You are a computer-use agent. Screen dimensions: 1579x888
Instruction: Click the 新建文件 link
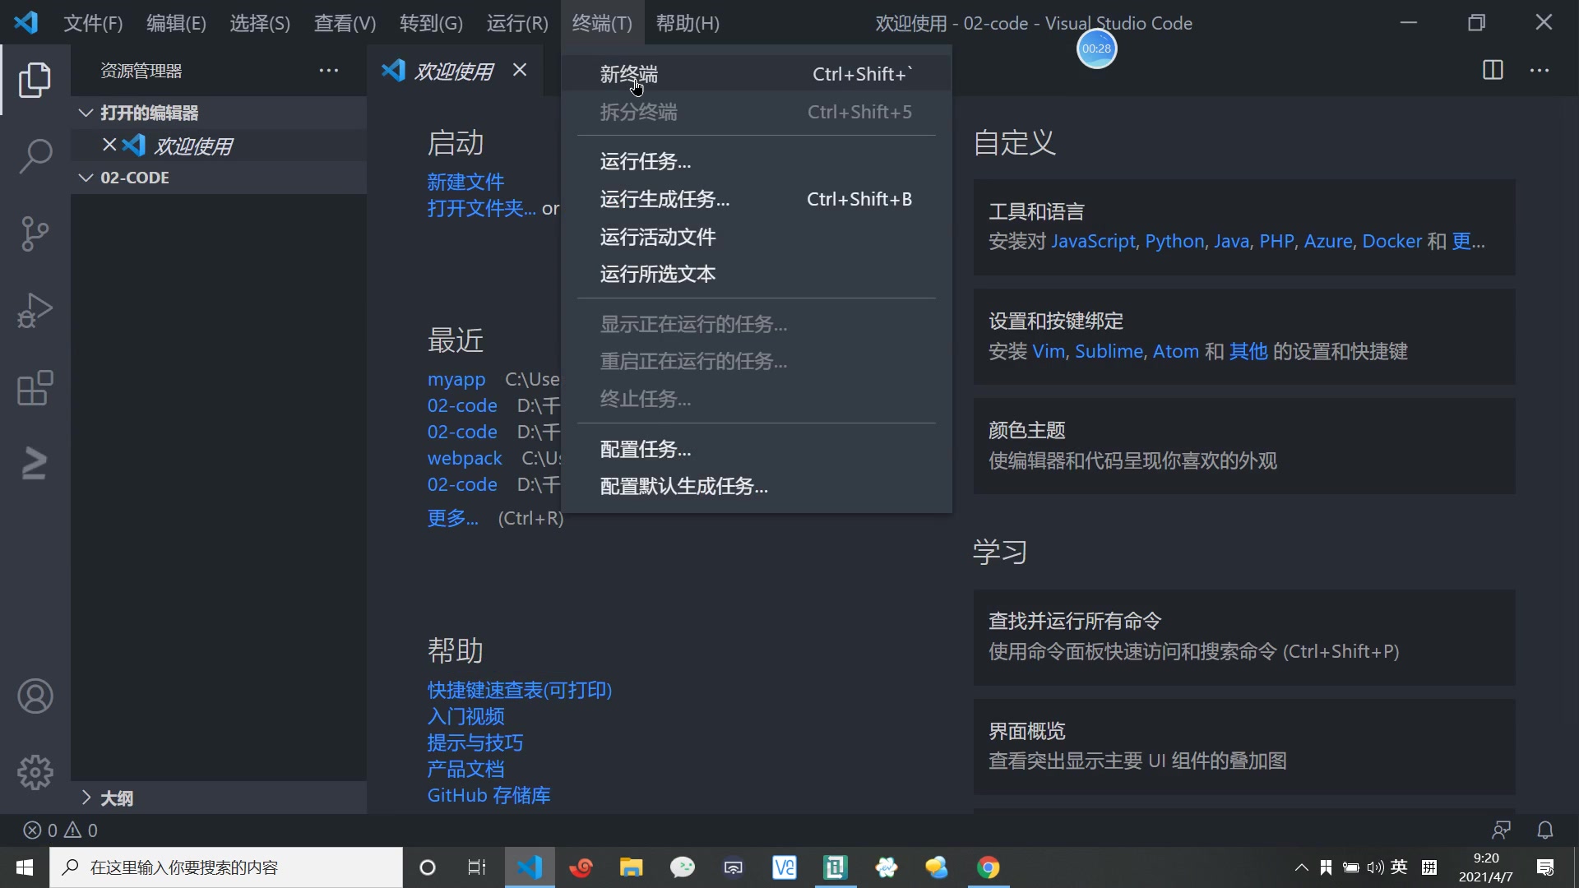tap(465, 182)
